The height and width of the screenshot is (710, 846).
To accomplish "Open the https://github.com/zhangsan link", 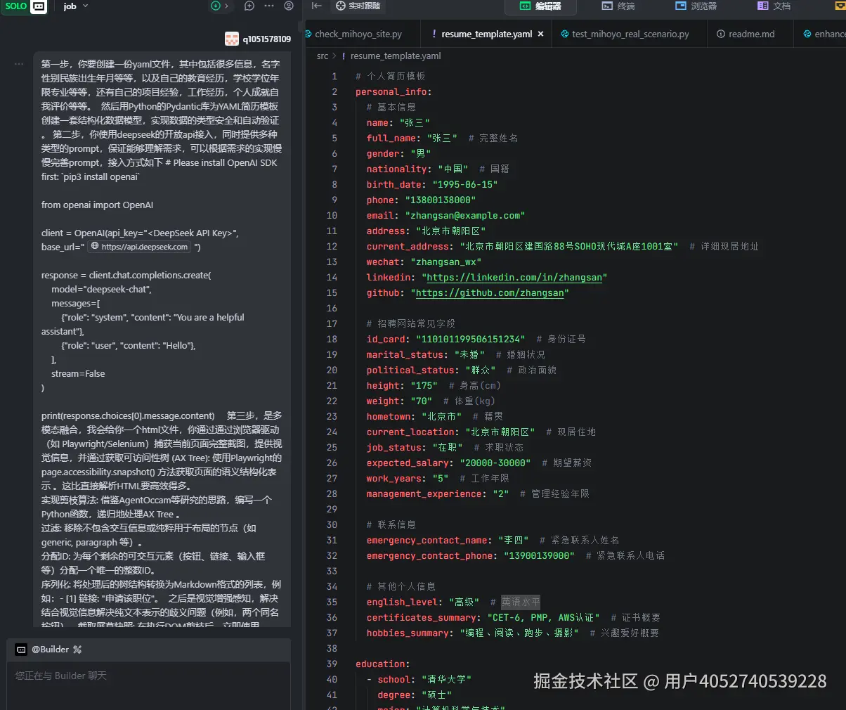I will (x=490, y=293).
